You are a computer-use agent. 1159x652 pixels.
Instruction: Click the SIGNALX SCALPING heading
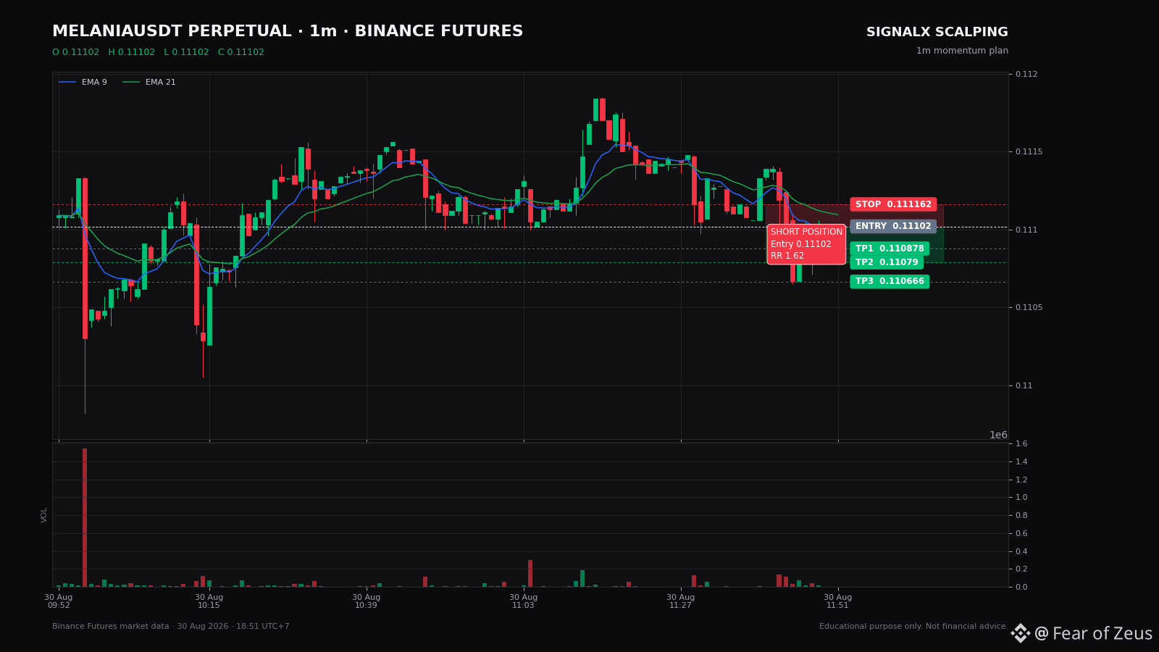pos(937,32)
